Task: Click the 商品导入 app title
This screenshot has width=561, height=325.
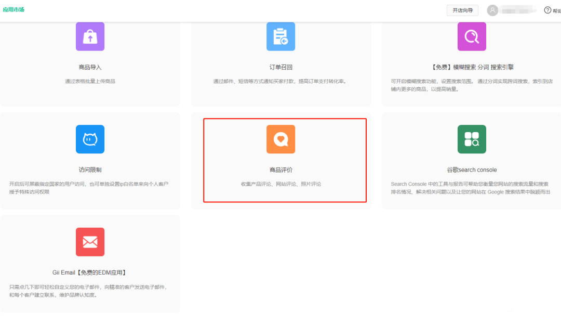Action: 90,67
